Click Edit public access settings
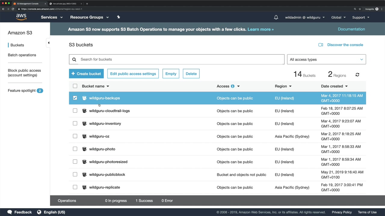Image resolution: width=385 pixels, height=216 pixels. point(133,73)
